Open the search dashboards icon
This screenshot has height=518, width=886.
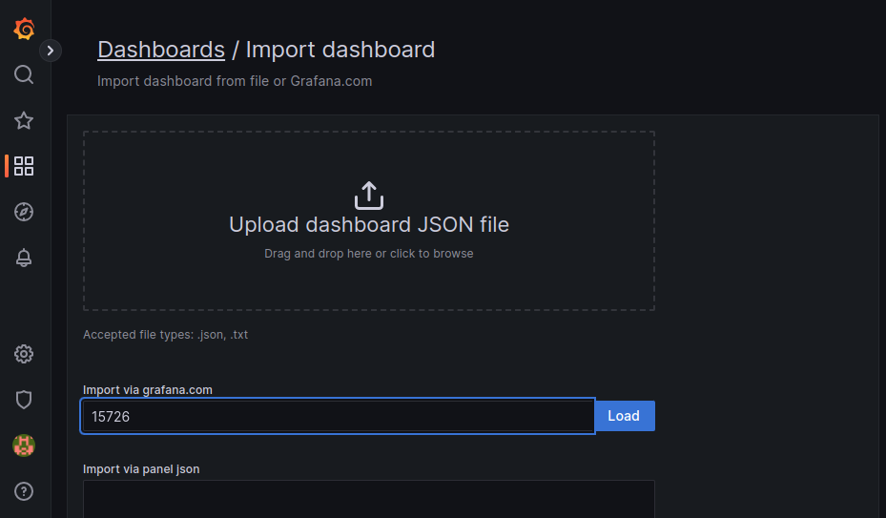(24, 74)
